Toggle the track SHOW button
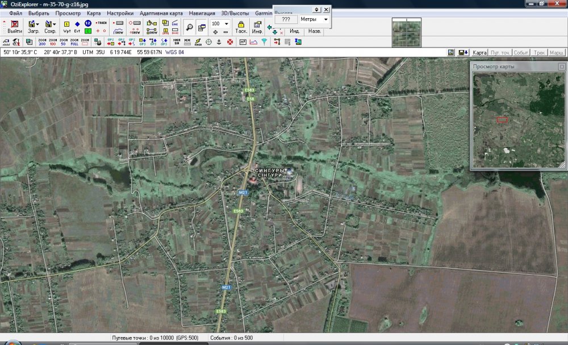The width and height of the screenshot is (568, 345). coord(119,31)
